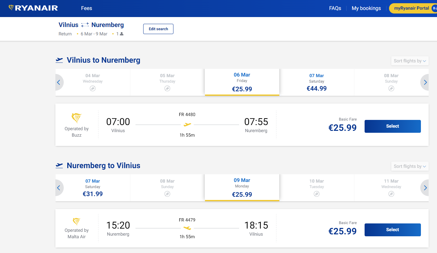
Task: Open My bookings in the header
Action: click(366, 8)
